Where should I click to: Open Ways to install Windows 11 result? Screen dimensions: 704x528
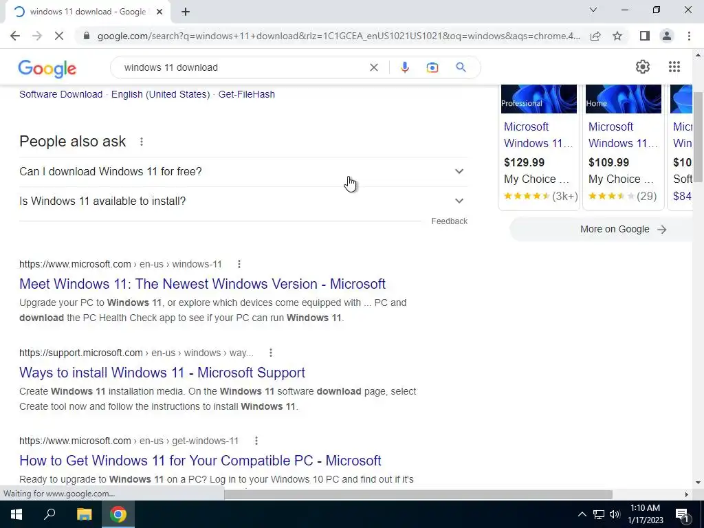[x=162, y=373]
